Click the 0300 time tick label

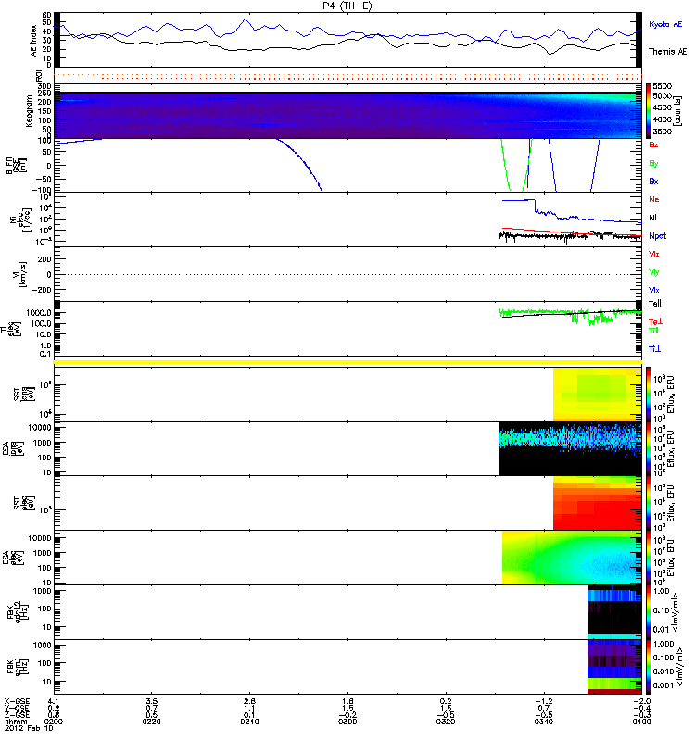(347, 722)
